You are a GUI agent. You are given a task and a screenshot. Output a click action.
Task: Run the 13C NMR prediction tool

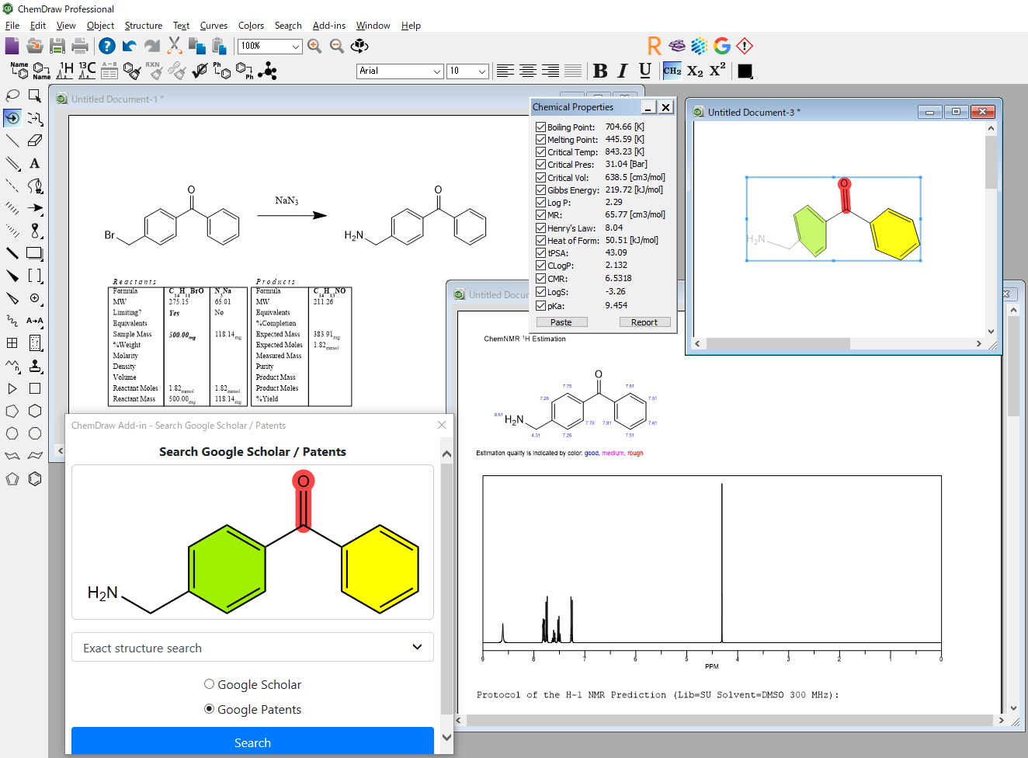tap(87, 71)
